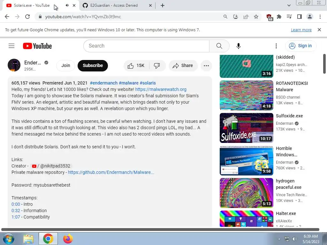Open the Learn more link in the update bar
This screenshot has width=327, height=245.
tap(301, 30)
